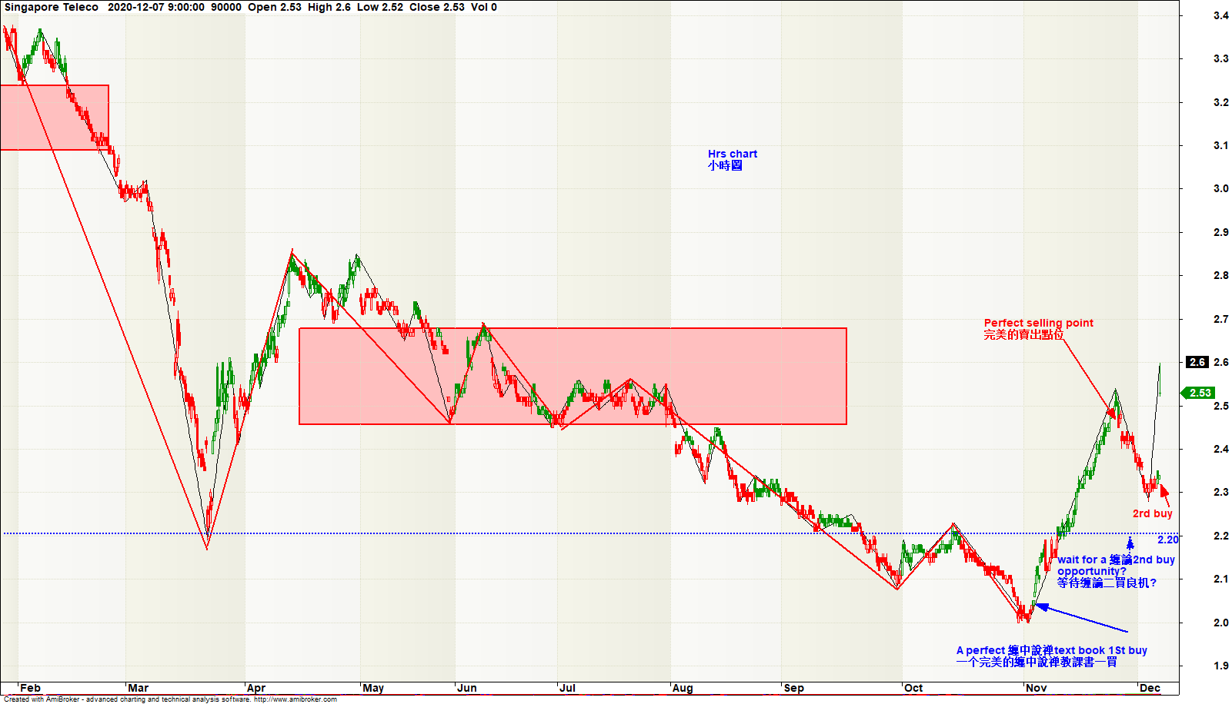Screen dimensions: 1232x704
Task: Click the Open 2.53 header value
Action: click(275, 7)
